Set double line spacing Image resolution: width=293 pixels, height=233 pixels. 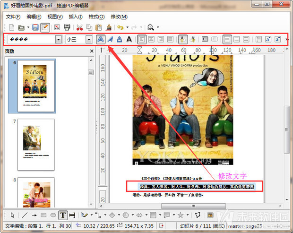[246, 39]
